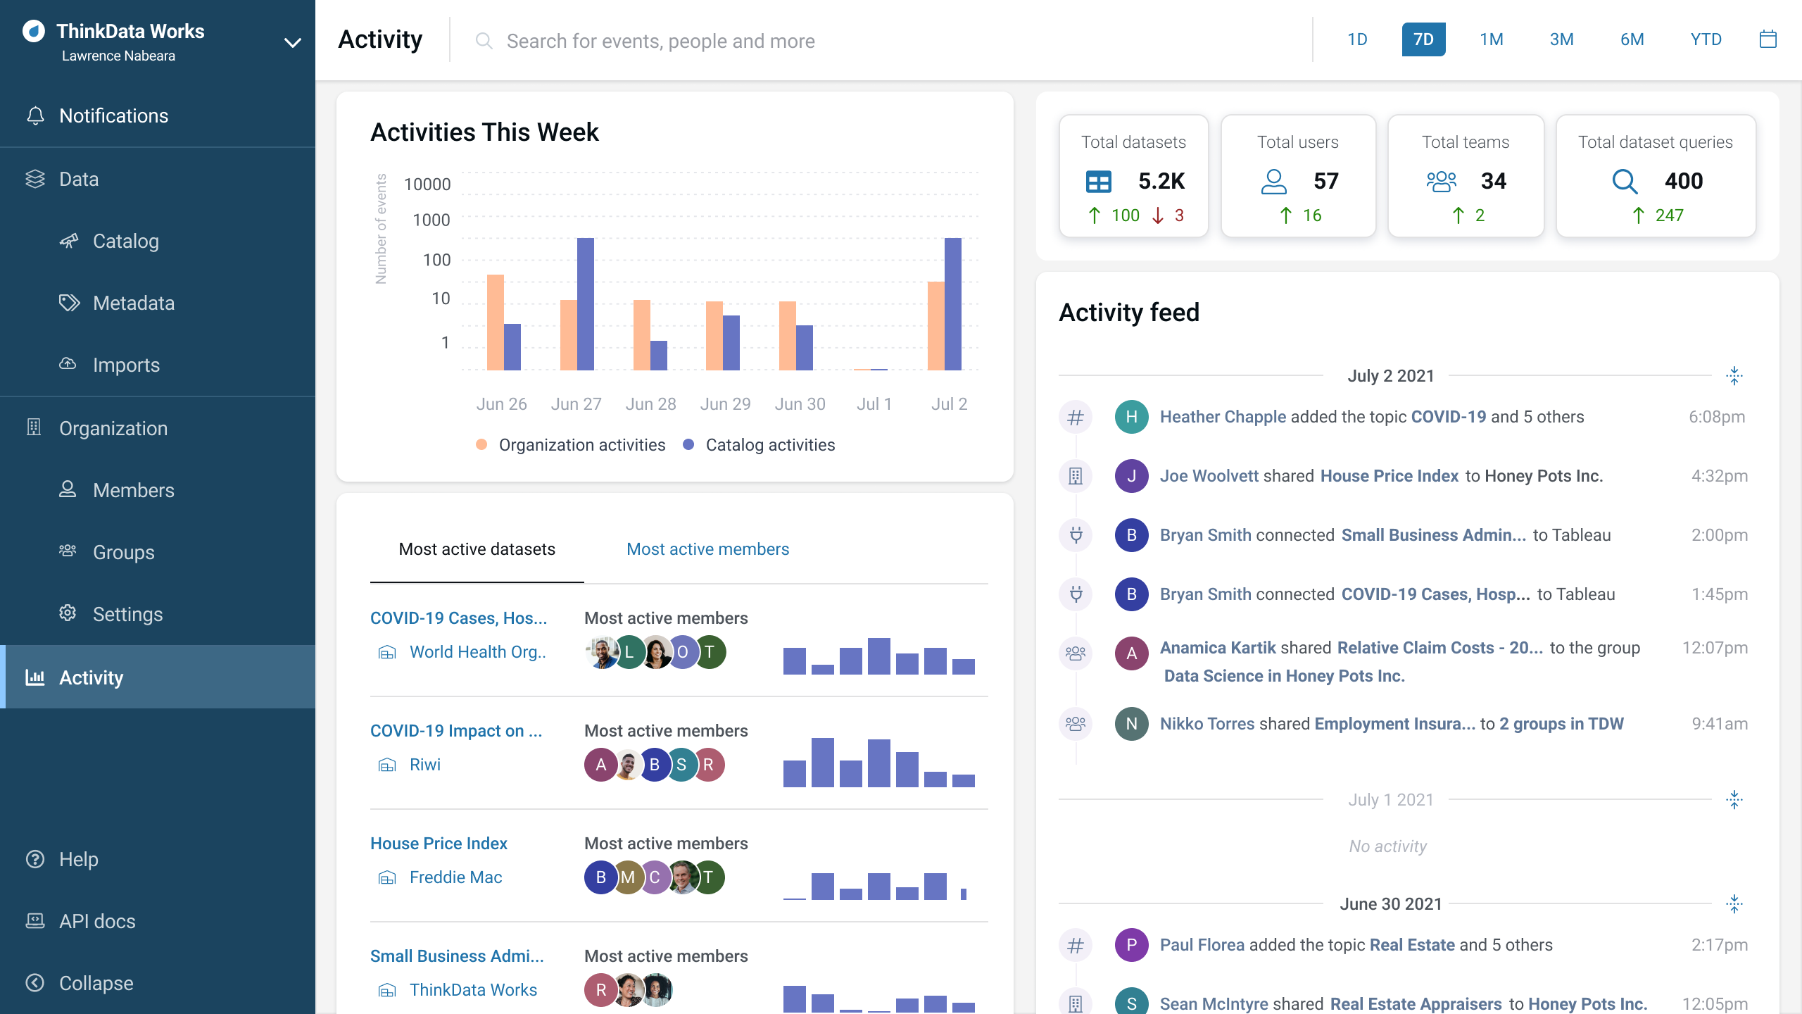
Task: Open the calendar date picker at top right
Action: (1769, 39)
